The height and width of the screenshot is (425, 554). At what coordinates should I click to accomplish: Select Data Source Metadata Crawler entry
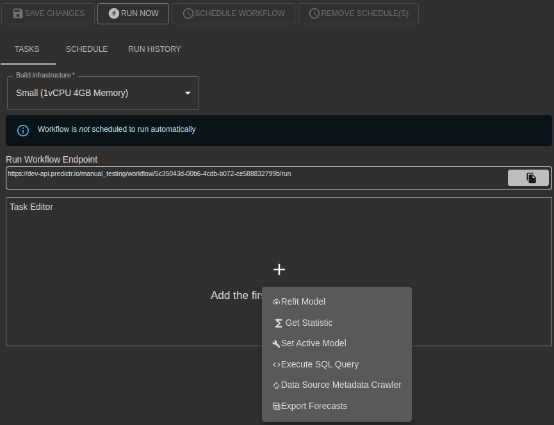click(337, 385)
